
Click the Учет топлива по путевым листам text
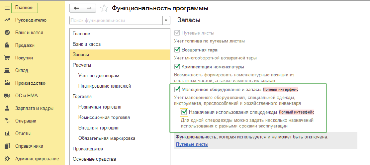[x=209, y=41]
